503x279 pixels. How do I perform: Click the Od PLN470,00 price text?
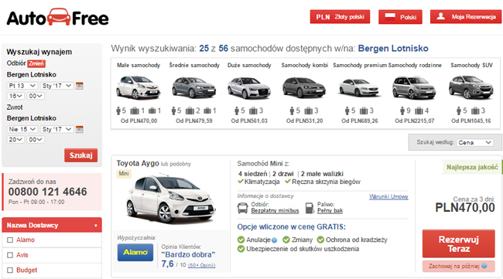(139, 121)
